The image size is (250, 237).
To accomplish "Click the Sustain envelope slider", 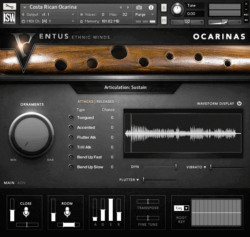I will click(111, 210).
